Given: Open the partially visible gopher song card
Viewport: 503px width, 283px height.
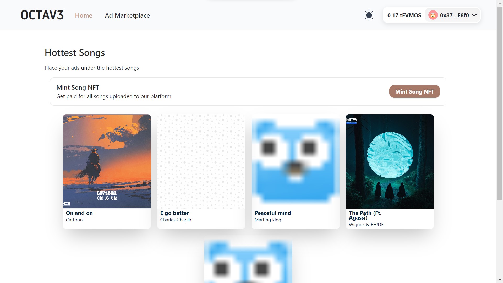Looking at the screenshot, I should 248,259.
